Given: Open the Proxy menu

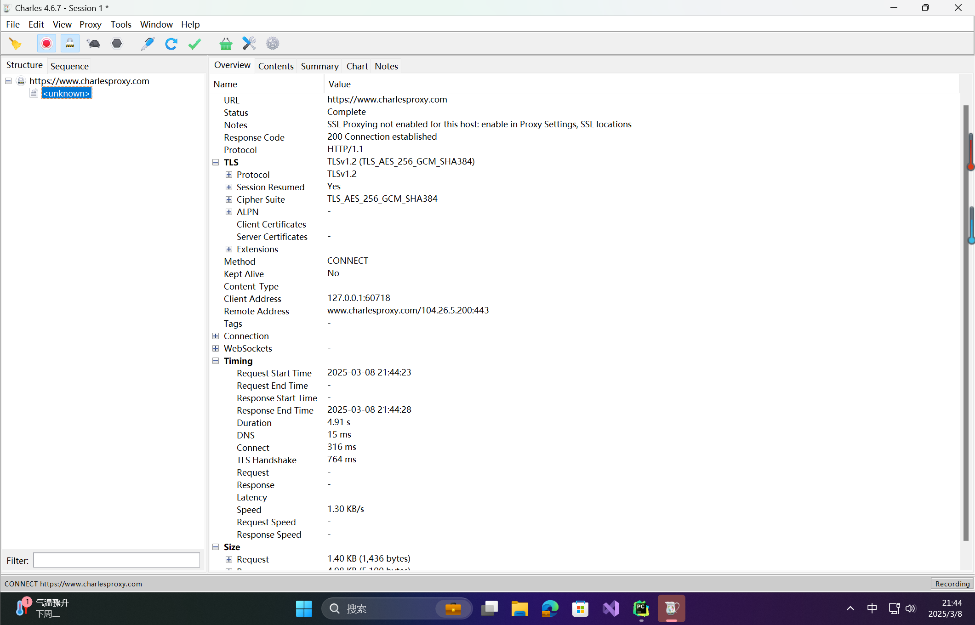Looking at the screenshot, I should click(90, 24).
